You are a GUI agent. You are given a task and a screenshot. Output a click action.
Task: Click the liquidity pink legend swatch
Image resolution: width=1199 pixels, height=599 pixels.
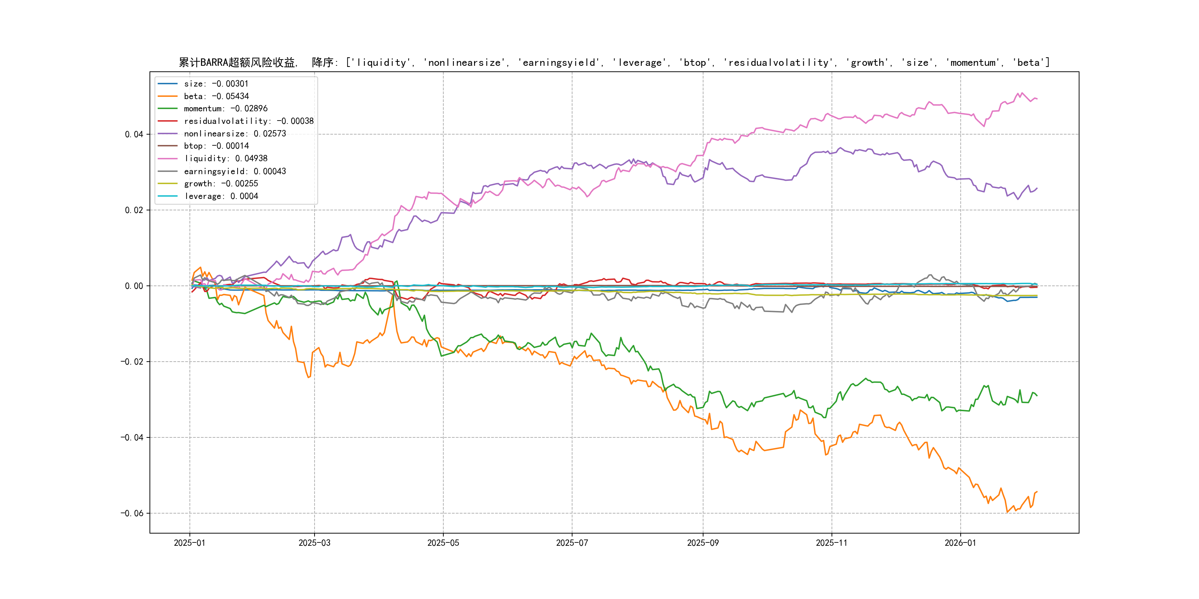(x=168, y=159)
